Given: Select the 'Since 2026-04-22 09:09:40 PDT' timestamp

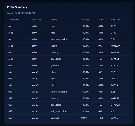Looking at the screenshot, I should coord(21,13).
